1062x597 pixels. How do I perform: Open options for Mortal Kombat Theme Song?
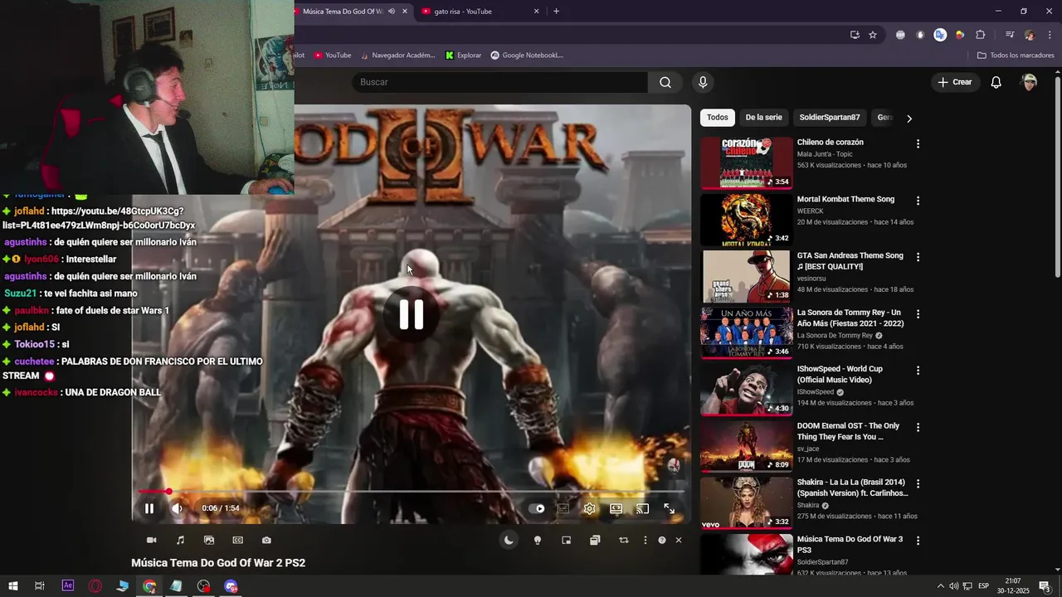(918, 201)
